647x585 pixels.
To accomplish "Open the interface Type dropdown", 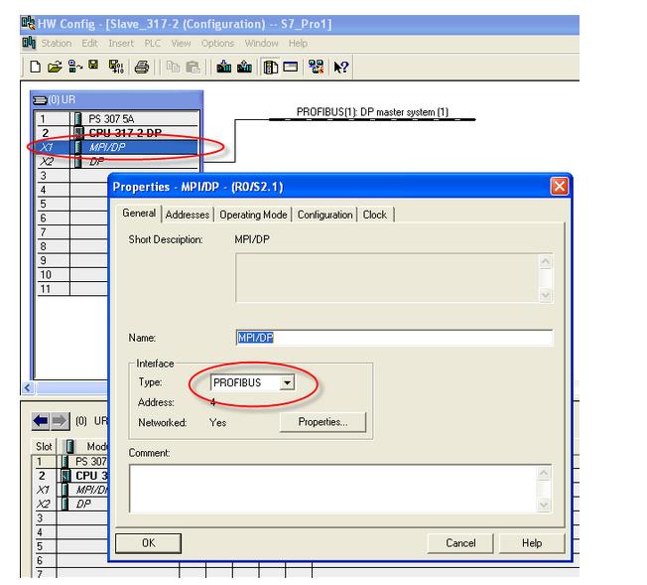I will 287,382.
